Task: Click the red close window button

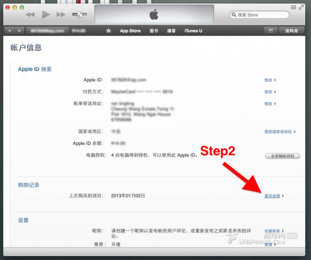Action: click(8, 8)
